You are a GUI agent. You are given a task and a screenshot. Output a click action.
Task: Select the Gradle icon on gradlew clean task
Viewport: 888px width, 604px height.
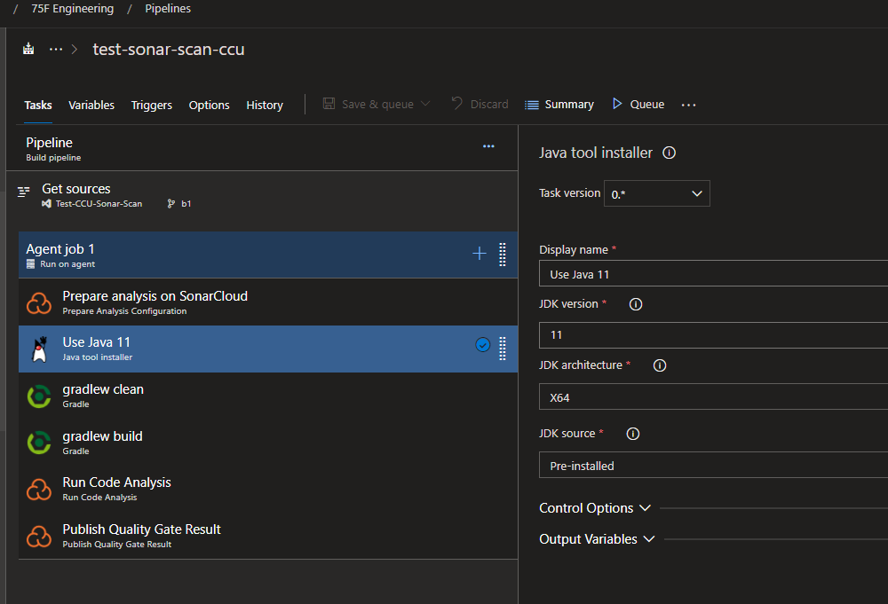pos(39,394)
